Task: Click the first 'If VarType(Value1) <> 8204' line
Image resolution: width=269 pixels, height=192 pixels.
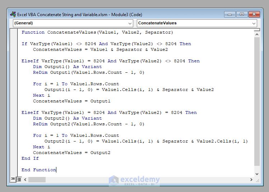Action: pos(106,44)
